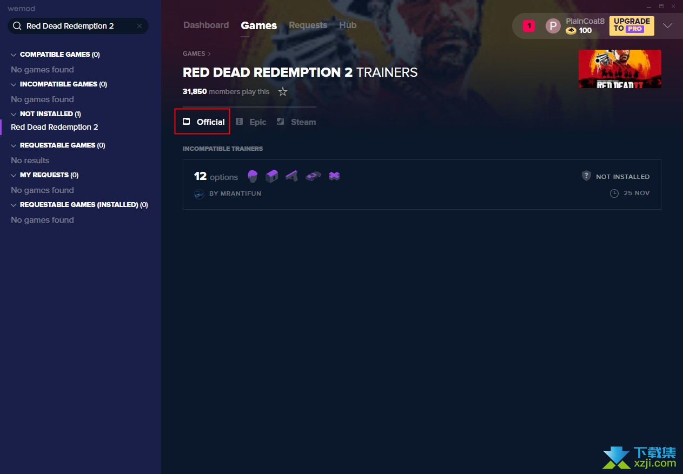
Task: Click the search magnifier icon
Action: tap(17, 26)
